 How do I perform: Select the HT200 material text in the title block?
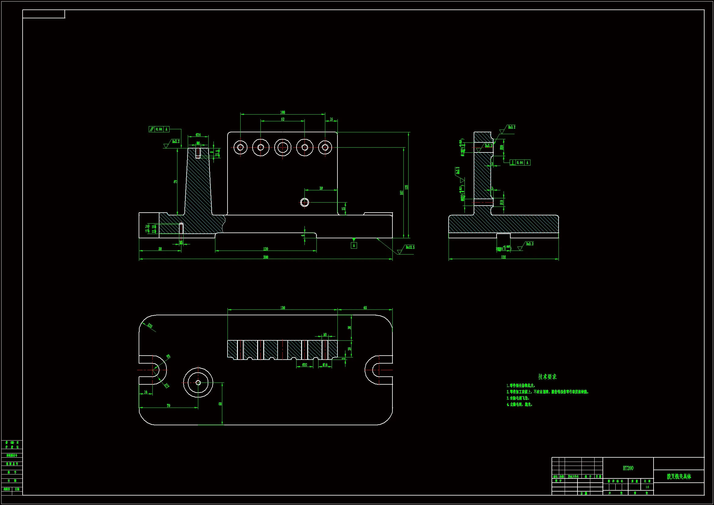tap(628, 468)
